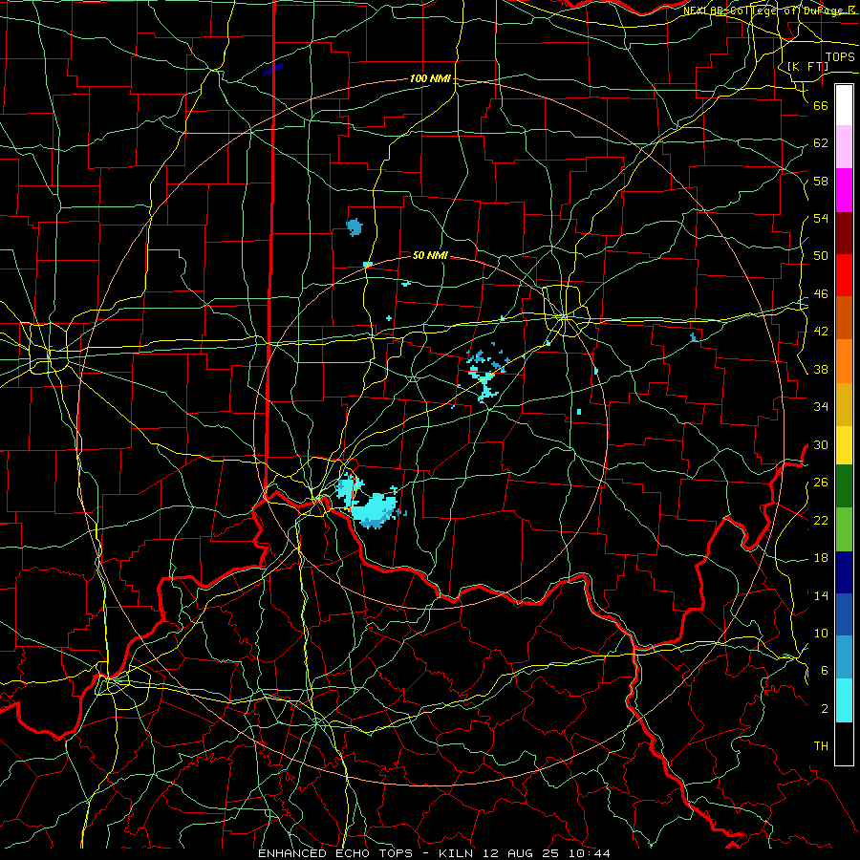Screen dimensions: 860x860
Task: Click the 46 label on the color scale
Action: [821, 294]
